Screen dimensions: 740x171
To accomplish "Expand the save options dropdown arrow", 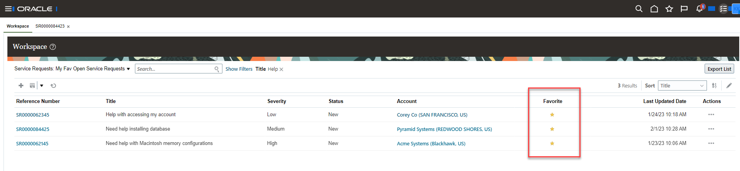I will point(42,85).
